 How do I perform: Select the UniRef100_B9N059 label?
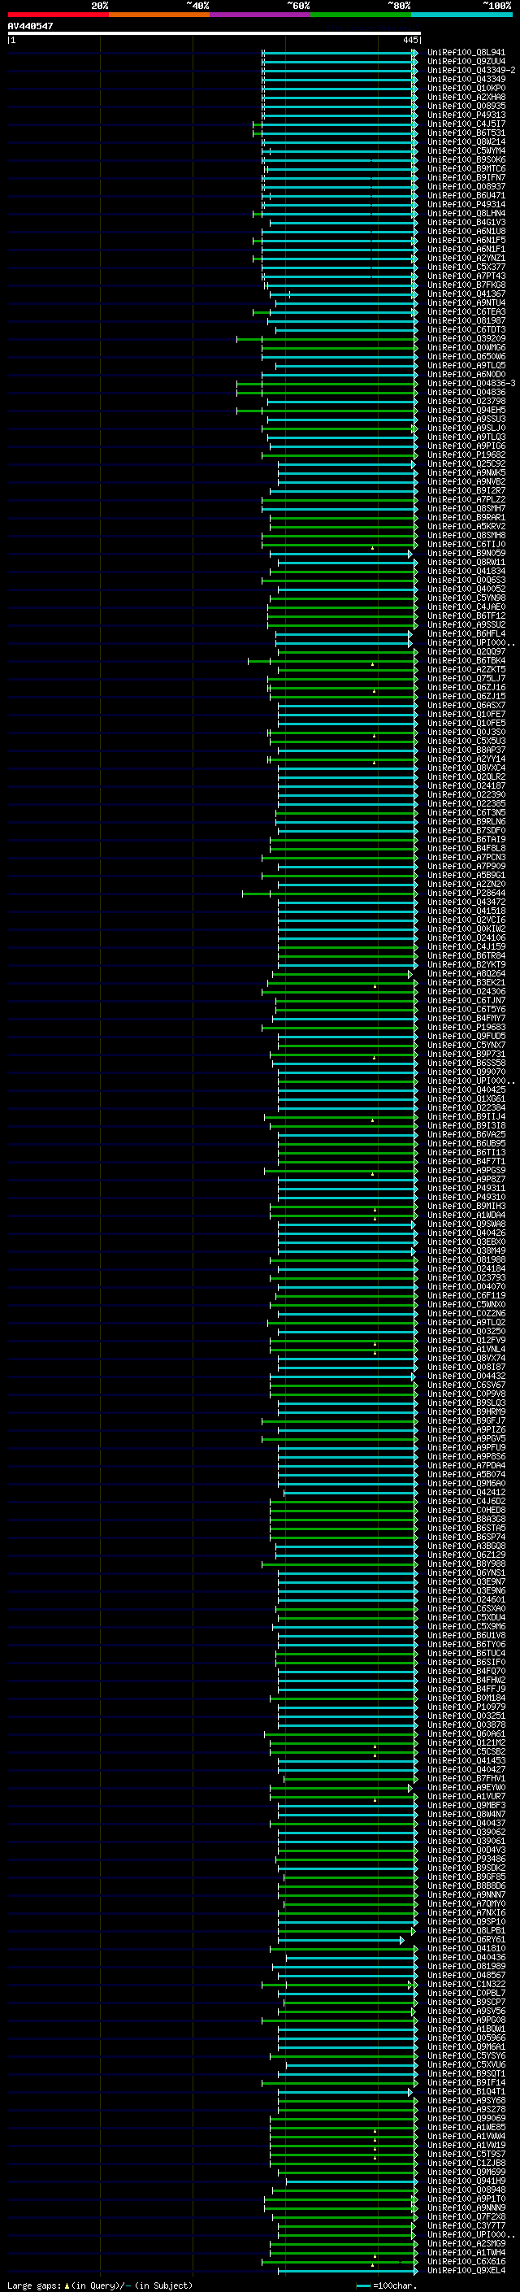466,554
